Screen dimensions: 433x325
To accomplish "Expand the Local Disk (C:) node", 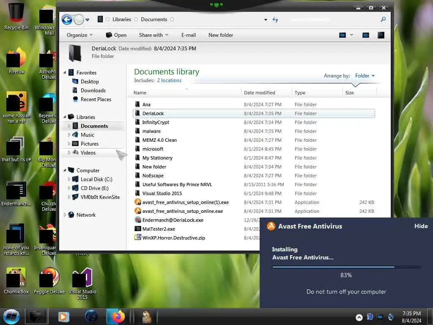I will pyautogui.click(x=69, y=179).
